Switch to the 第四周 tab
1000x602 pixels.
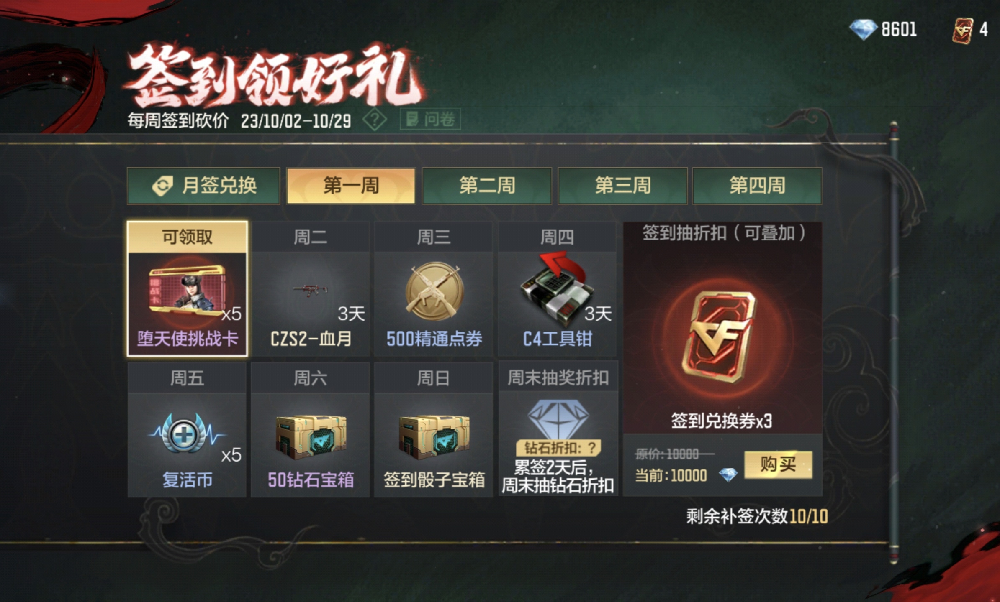(757, 186)
